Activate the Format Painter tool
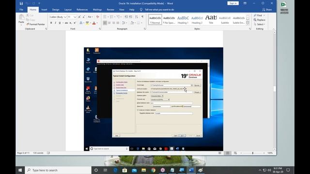310x174 pixels. pos(35,24)
